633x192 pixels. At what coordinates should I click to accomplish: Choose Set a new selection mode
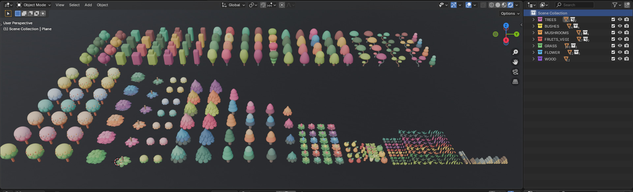[18, 13]
